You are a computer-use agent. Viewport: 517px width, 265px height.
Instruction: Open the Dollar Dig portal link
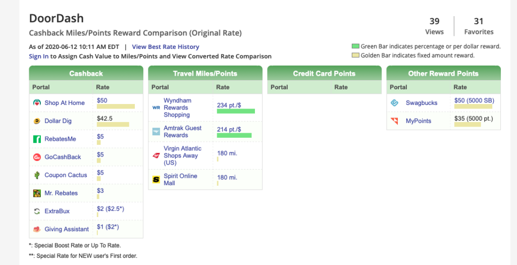58,121
